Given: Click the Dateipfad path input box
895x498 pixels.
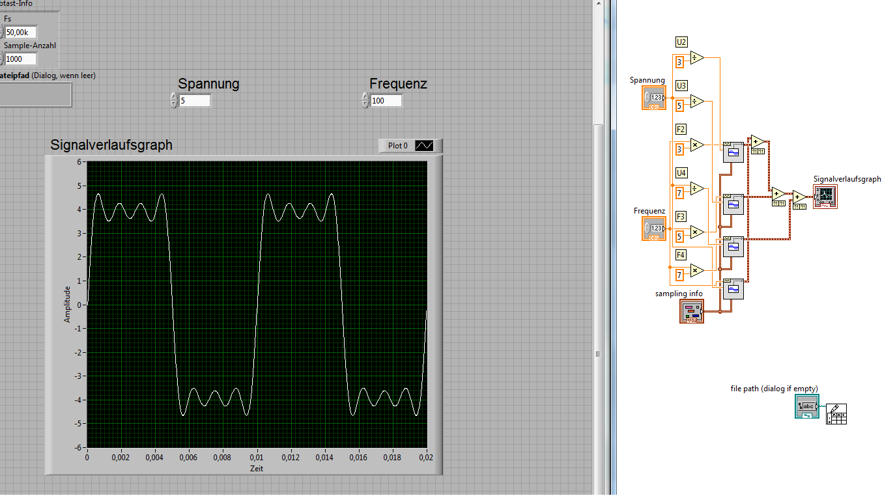Looking at the screenshot, I should (x=35, y=94).
